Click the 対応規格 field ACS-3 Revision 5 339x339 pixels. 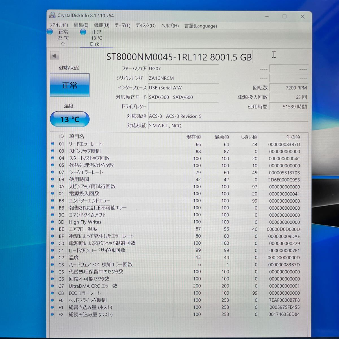228,116
